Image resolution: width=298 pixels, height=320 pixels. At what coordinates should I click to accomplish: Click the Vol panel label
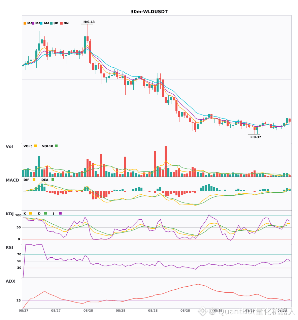[9, 147]
